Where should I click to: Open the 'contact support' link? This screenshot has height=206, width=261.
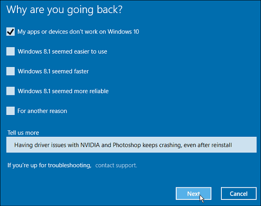coord(116,165)
